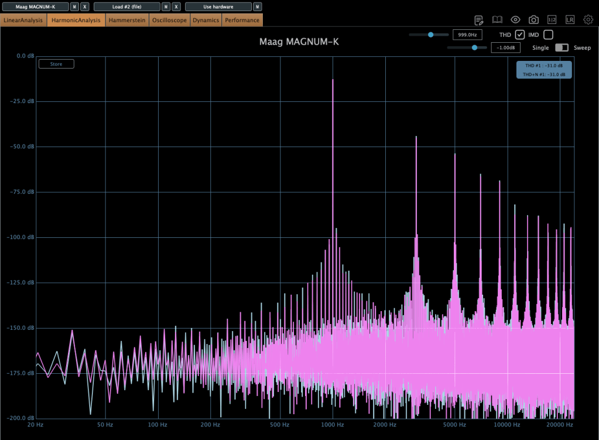Switch to the LinearAnalysis tab
This screenshot has width=599, height=440.
(23, 21)
